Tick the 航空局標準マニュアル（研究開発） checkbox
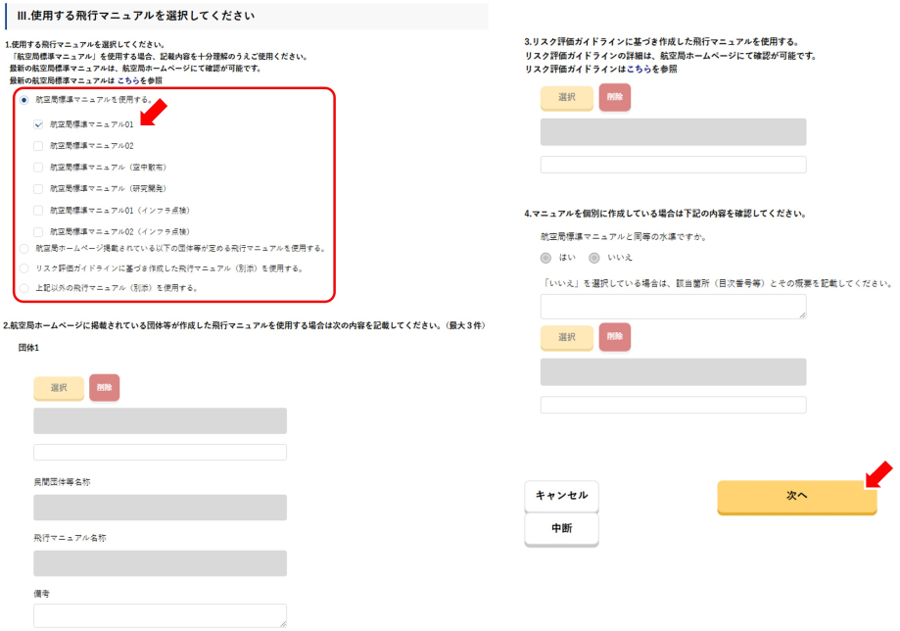The height and width of the screenshot is (631, 900). [38, 188]
